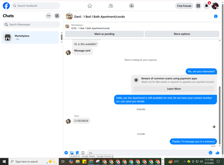Choose a GIF icon in composer
This screenshot has width=224, height=165.
point(83,152)
